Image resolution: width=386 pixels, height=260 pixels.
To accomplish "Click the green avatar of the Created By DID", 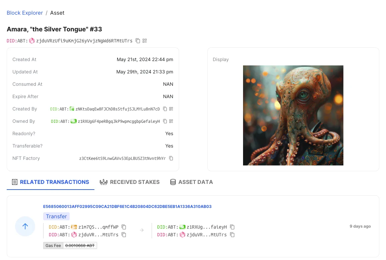I will 72,109.
